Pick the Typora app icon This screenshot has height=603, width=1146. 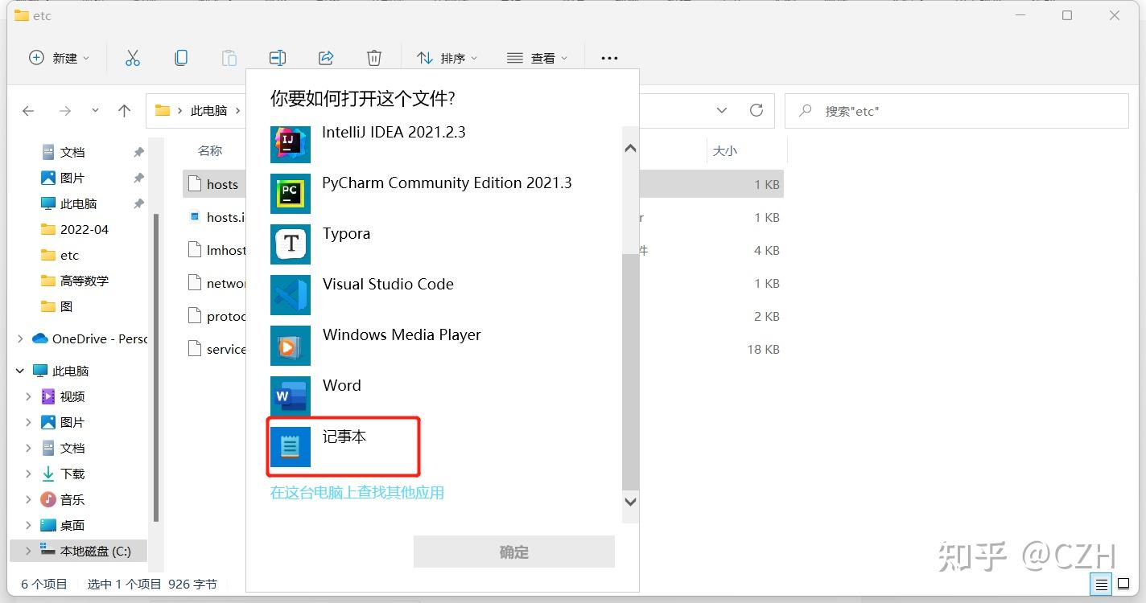(x=290, y=244)
